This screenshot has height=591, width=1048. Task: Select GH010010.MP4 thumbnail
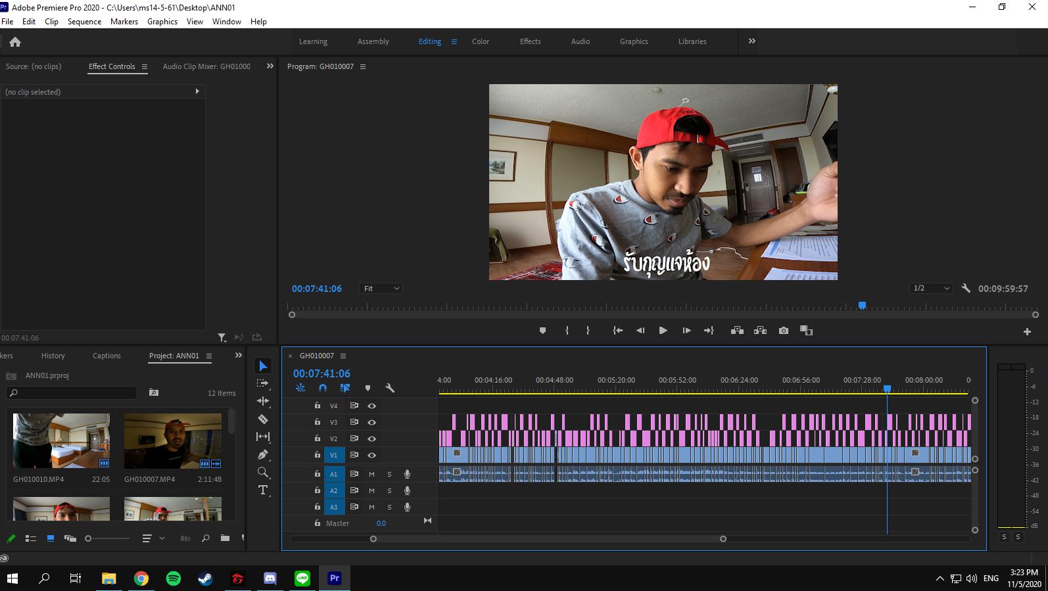pyautogui.click(x=61, y=440)
